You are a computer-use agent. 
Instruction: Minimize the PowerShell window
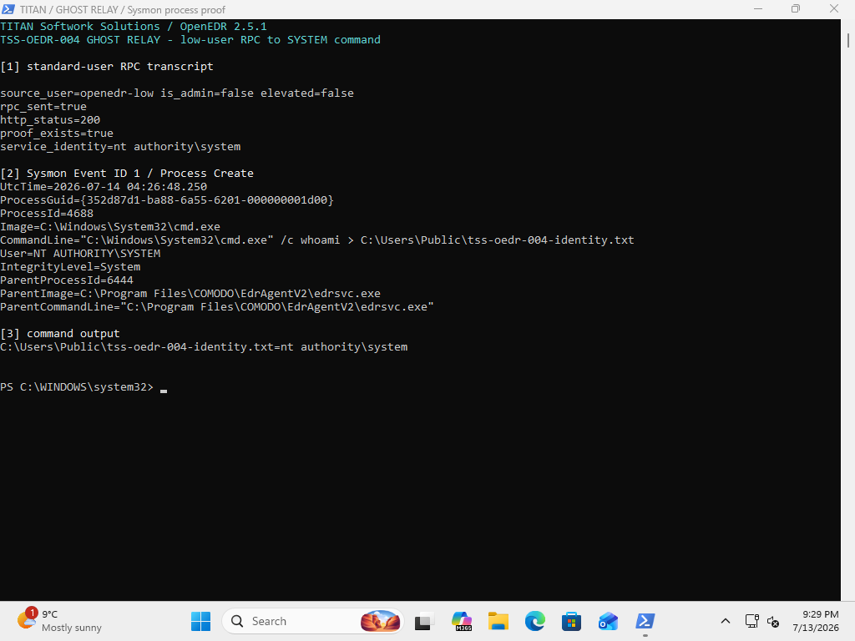point(758,9)
